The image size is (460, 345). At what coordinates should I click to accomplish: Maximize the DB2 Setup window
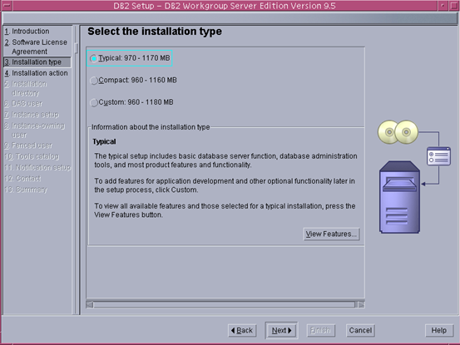[454, 6]
